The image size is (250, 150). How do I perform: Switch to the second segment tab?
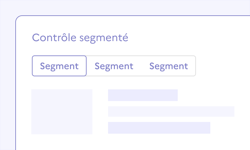click(x=114, y=66)
